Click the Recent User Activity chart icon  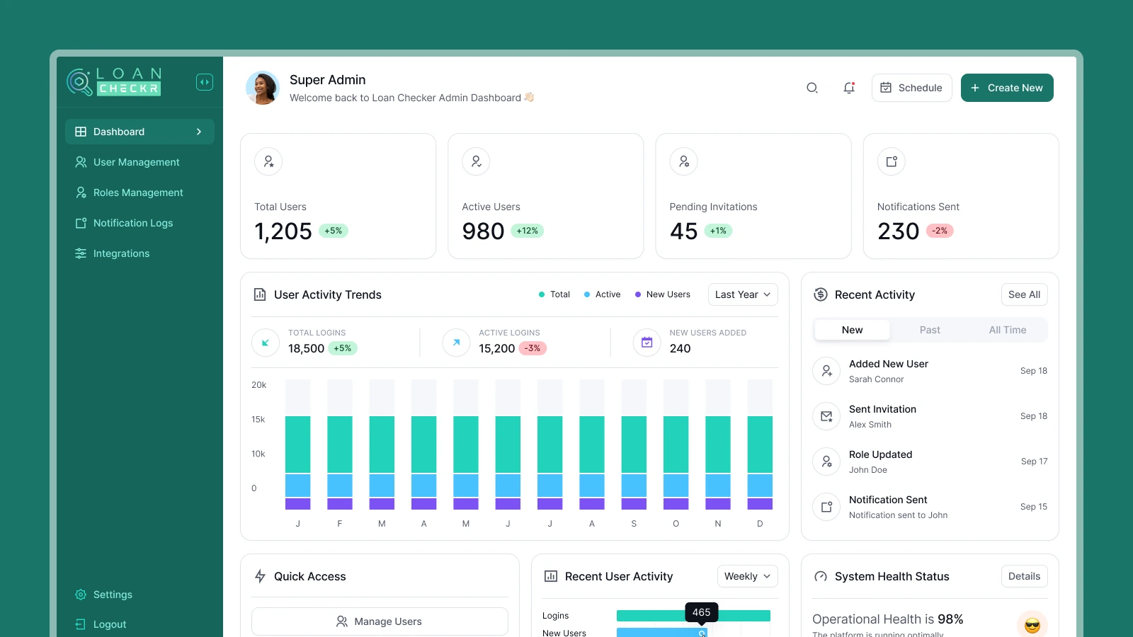click(x=551, y=576)
